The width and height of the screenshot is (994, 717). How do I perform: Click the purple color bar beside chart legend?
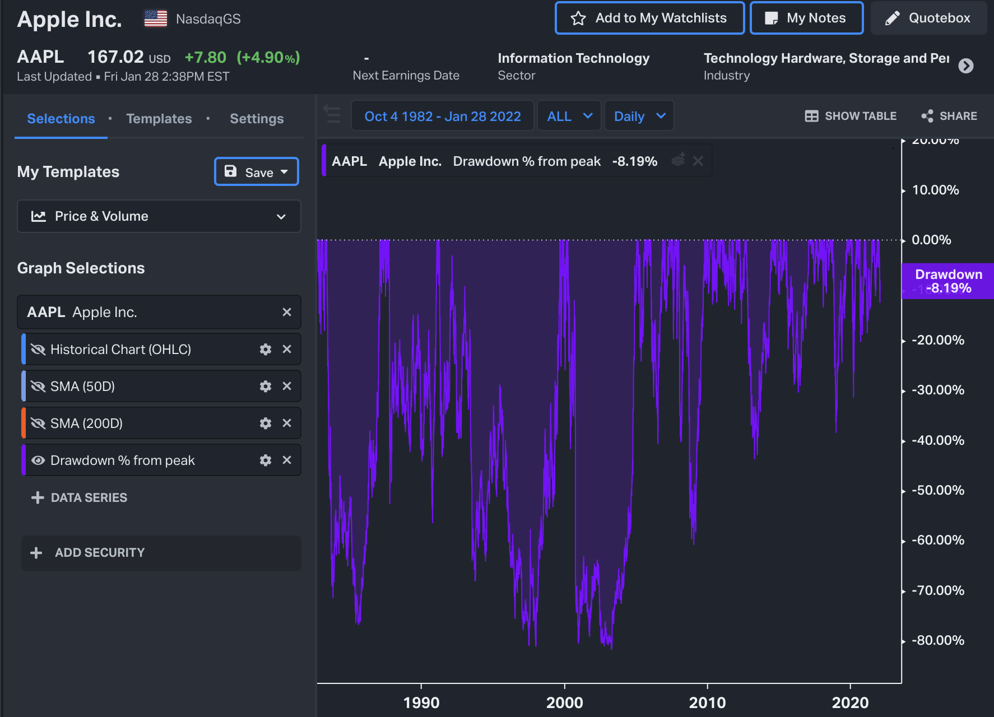(x=324, y=161)
